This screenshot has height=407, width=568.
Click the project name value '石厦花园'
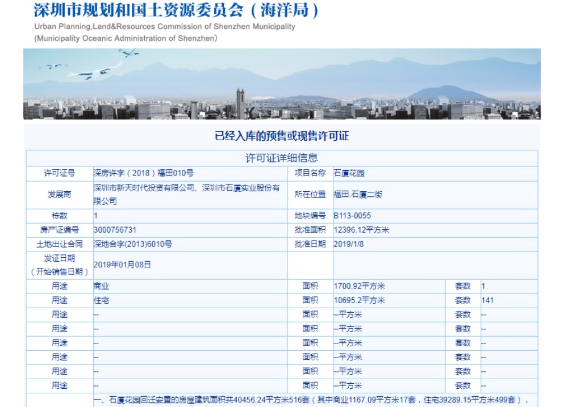tap(349, 173)
